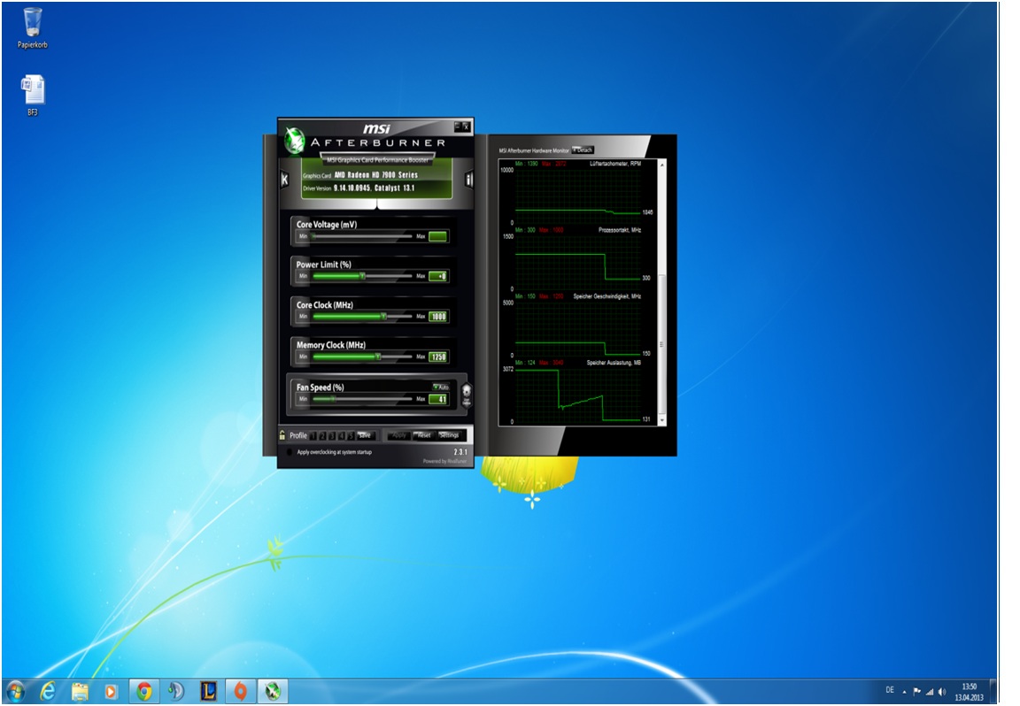Click the hardware monitor scroll up arrow
Image resolution: width=1020 pixels, height=706 pixels.
tap(662, 165)
